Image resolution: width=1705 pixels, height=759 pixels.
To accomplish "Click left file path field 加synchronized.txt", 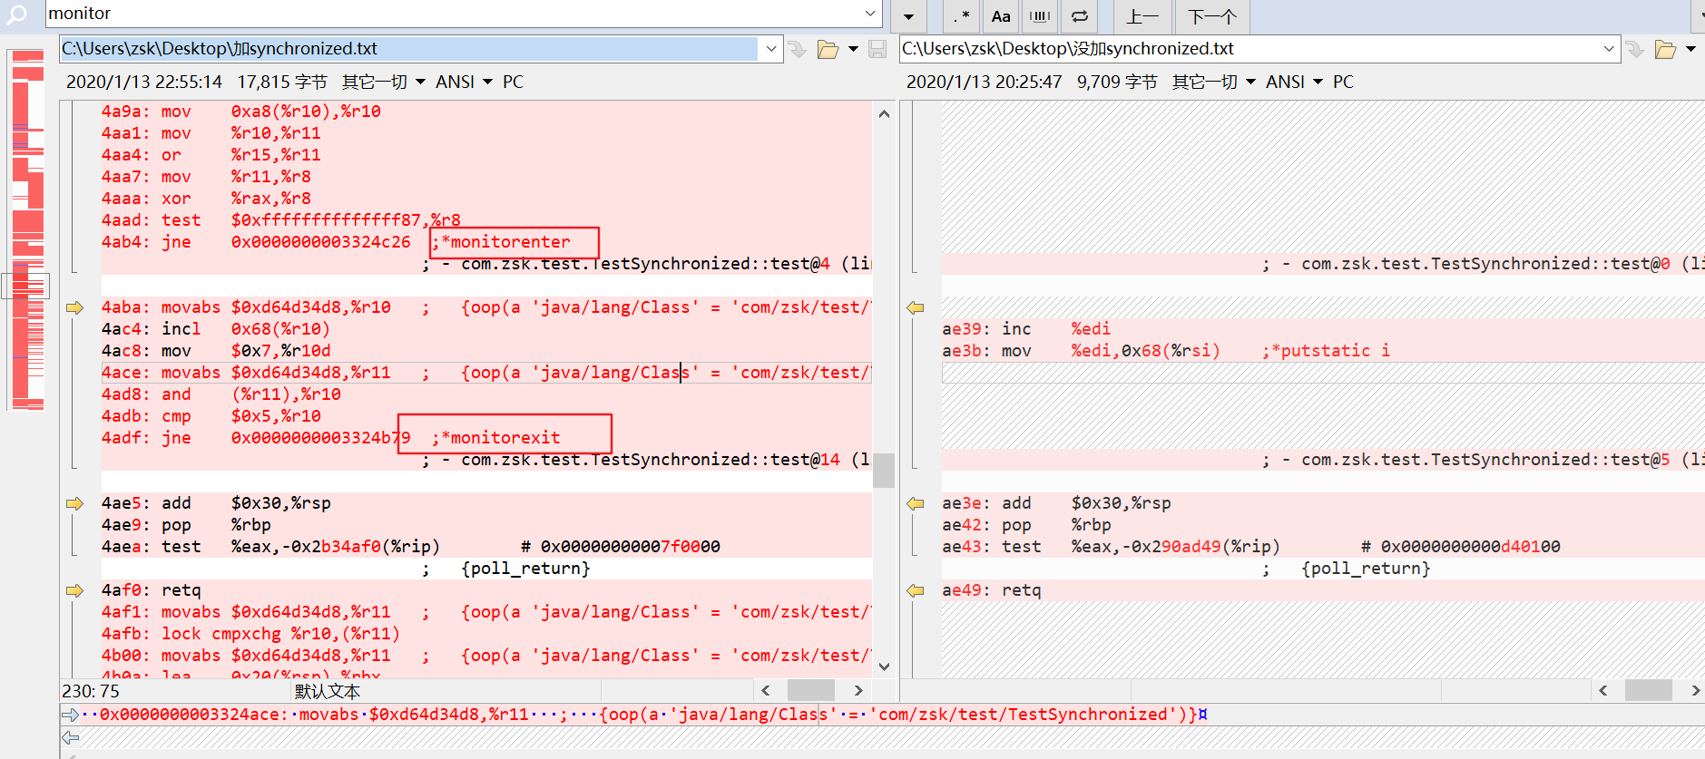I will 408,49.
